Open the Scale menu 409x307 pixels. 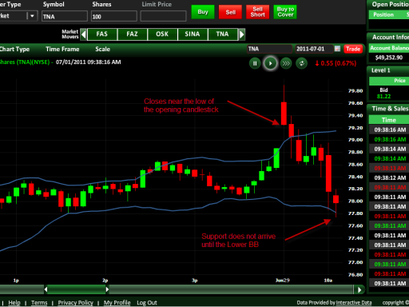[x=102, y=49]
